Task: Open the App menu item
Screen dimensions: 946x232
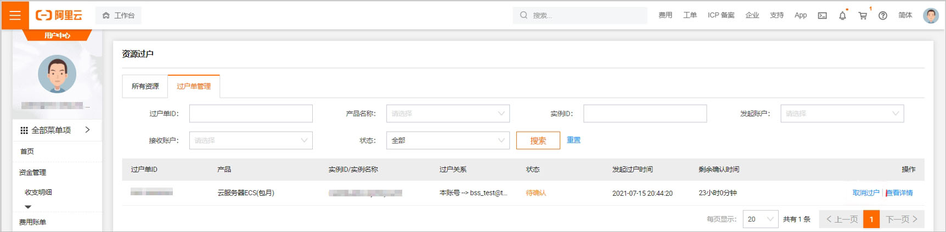Action: (801, 15)
